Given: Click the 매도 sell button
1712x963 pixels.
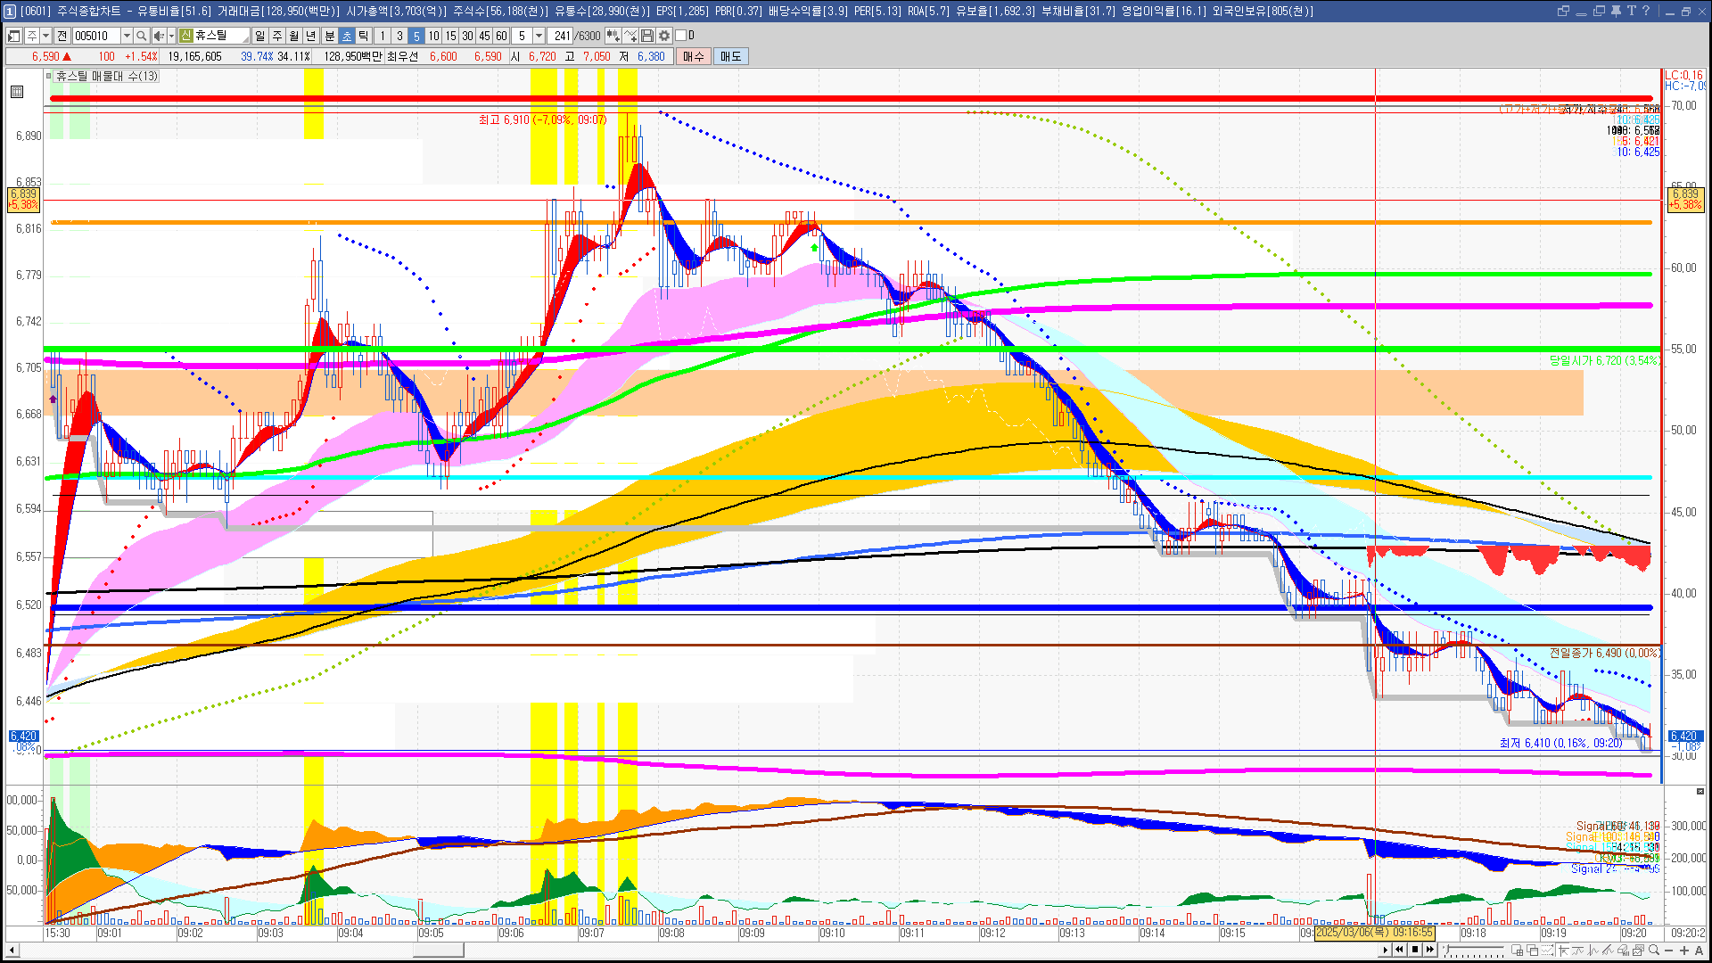Looking at the screenshot, I should (x=731, y=56).
